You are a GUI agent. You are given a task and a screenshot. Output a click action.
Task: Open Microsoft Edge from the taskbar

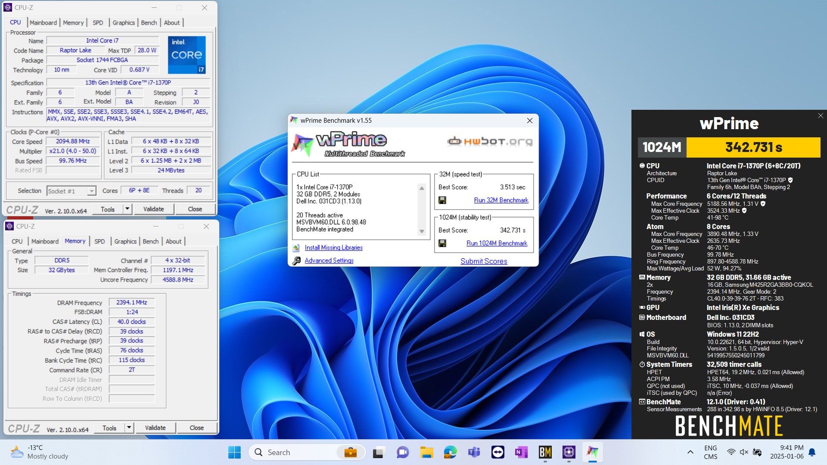(450, 452)
